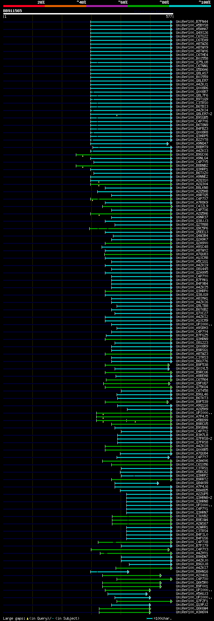
Task: Click the cyan ~100% identity legend segment
Action: point(190,6)
